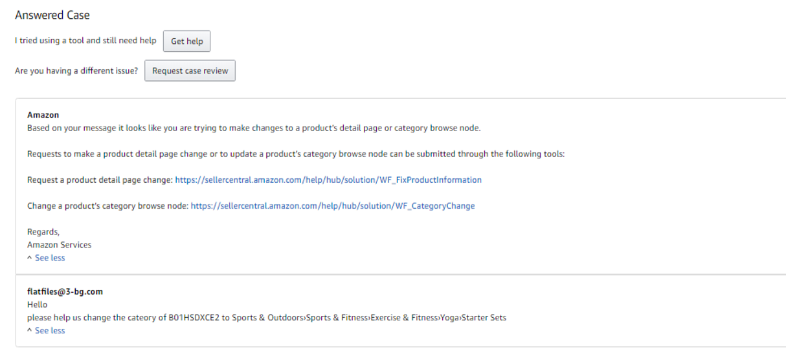This screenshot has height=354, width=786.
Task: Open the WF_FixProductInformation link
Action: click(328, 180)
